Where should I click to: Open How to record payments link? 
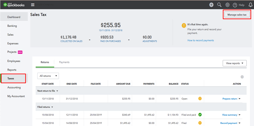pos(201,40)
